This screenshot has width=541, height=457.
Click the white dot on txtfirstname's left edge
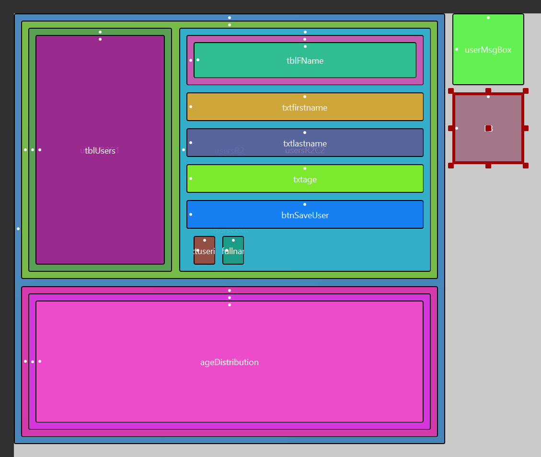[x=191, y=107]
